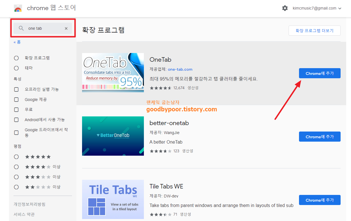Check the Android에서 사용 가능 checkbox
Image resolution: width=351 pixels, height=221 pixels.
16,120
